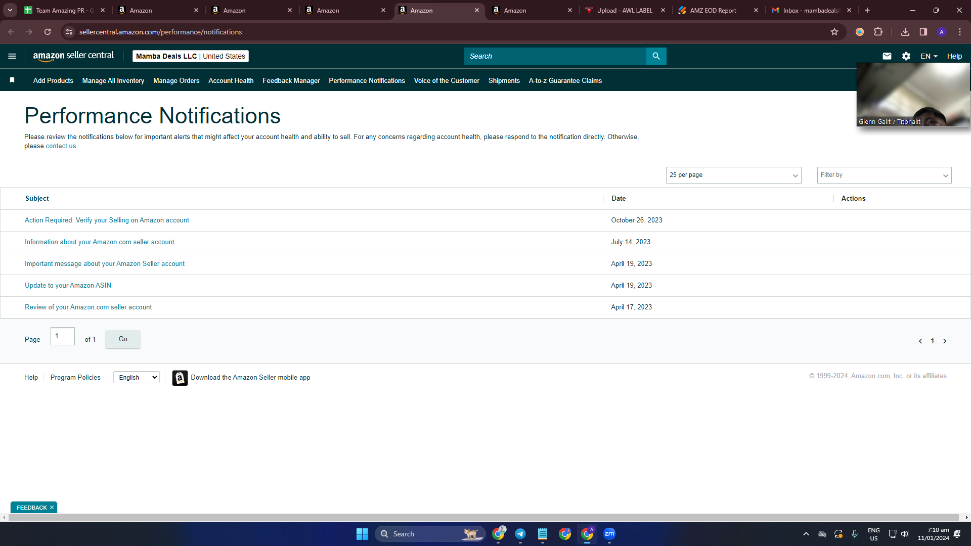Open Telegram from the taskbar
971x546 pixels.
[520, 534]
